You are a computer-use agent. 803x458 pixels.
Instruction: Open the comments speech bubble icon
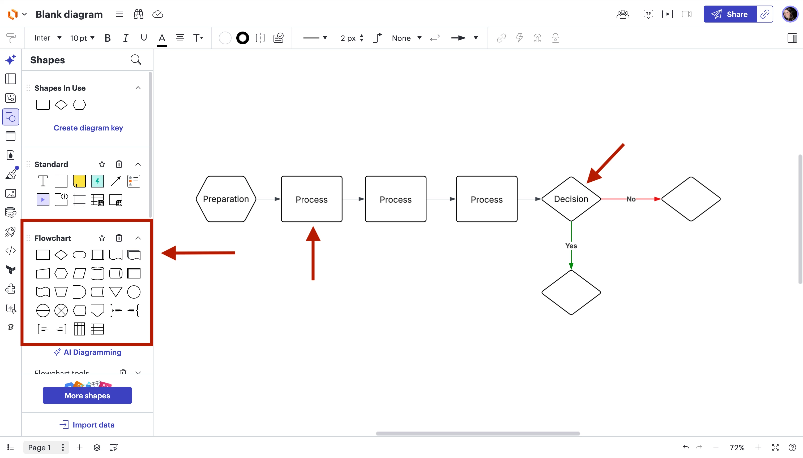click(648, 14)
